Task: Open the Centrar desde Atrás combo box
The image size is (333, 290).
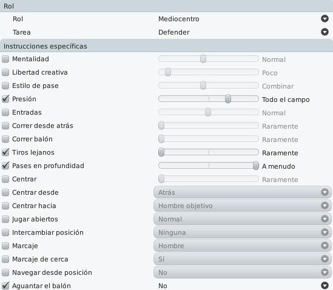Action: point(242,192)
